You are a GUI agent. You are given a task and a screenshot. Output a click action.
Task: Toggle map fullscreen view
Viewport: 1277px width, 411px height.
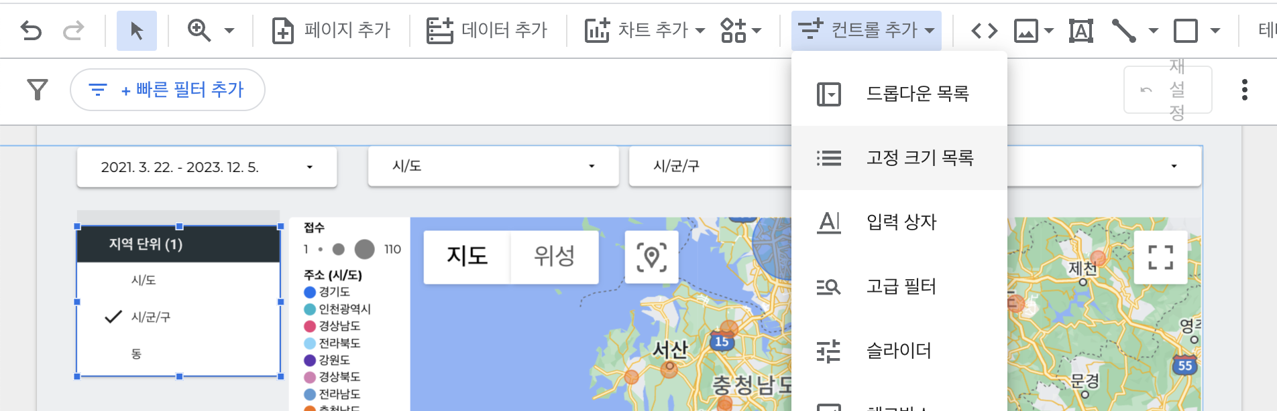[x=1160, y=258]
